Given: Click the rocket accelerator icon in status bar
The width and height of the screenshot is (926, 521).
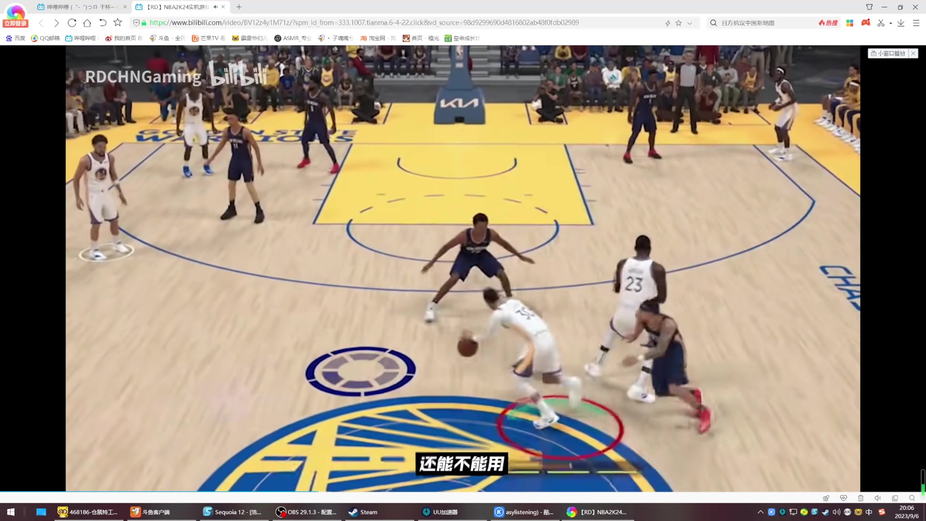Looking at the screenshot, I should (826, 498).
